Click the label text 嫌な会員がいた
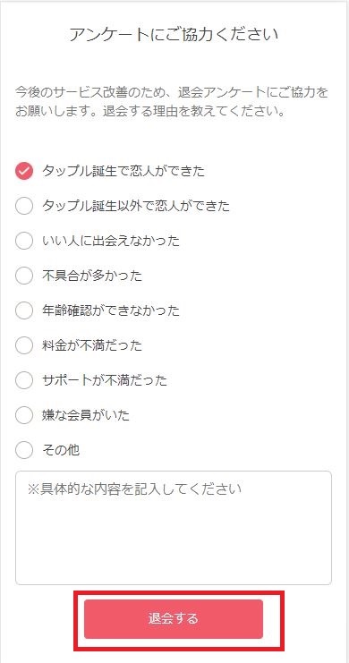The width and height of the screenshot is (349, 663). (x=86, y=416)
